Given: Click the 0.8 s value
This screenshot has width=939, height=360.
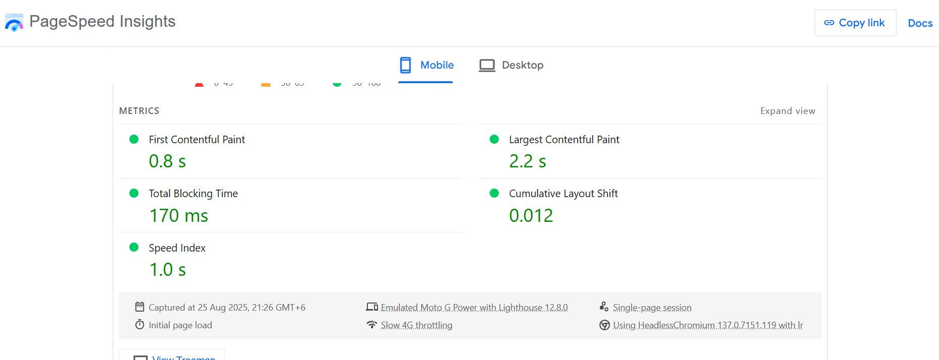Looking at the screenshot, I should 167,161.
